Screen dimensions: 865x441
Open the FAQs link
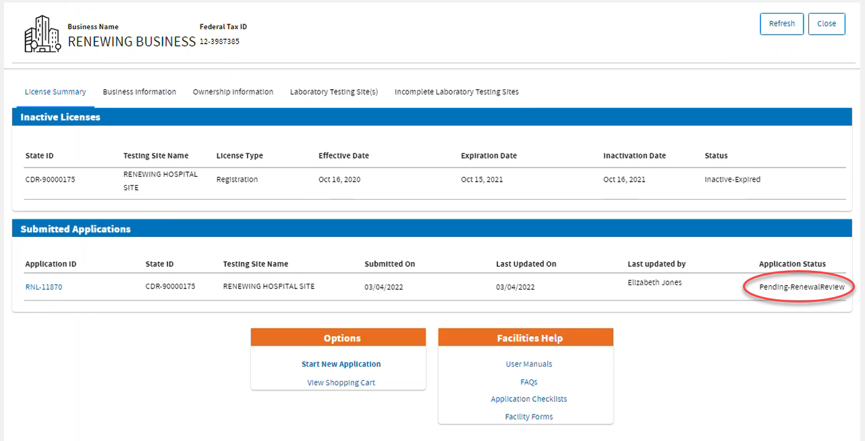[x=528, y=382]
